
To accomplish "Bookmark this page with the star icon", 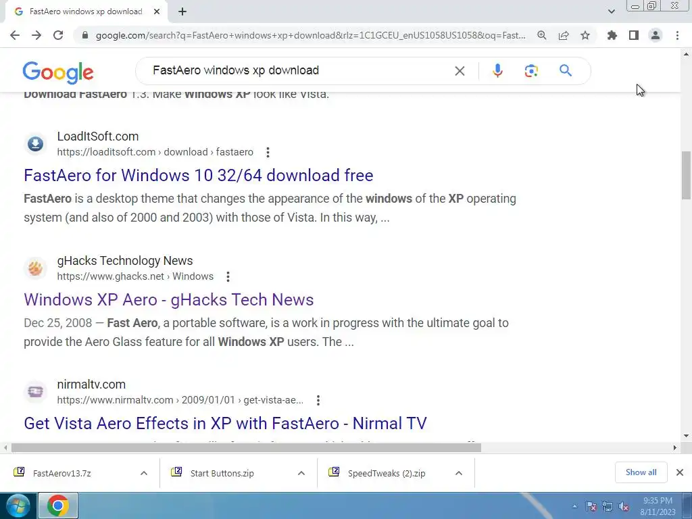I will (585, 35).
